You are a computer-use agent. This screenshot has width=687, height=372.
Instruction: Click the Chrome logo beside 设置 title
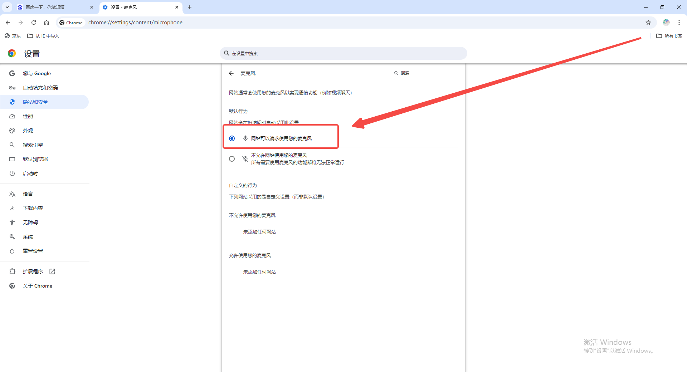[12, 53]
